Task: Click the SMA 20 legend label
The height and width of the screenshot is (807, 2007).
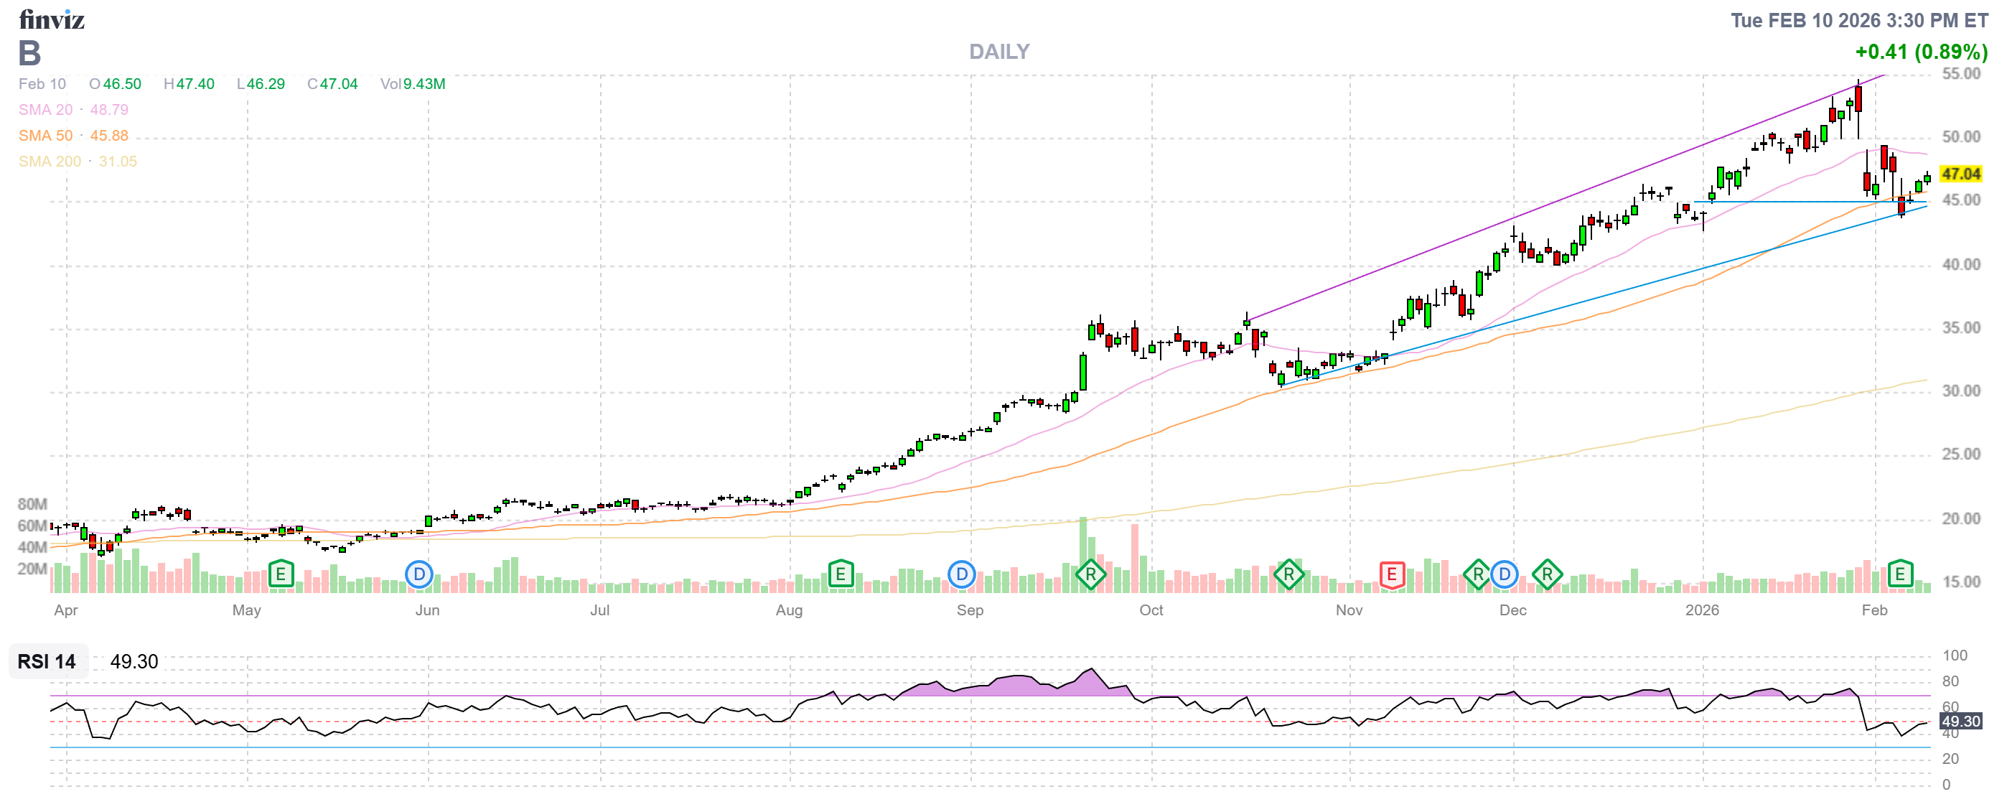Action: (x=45, y=110)
